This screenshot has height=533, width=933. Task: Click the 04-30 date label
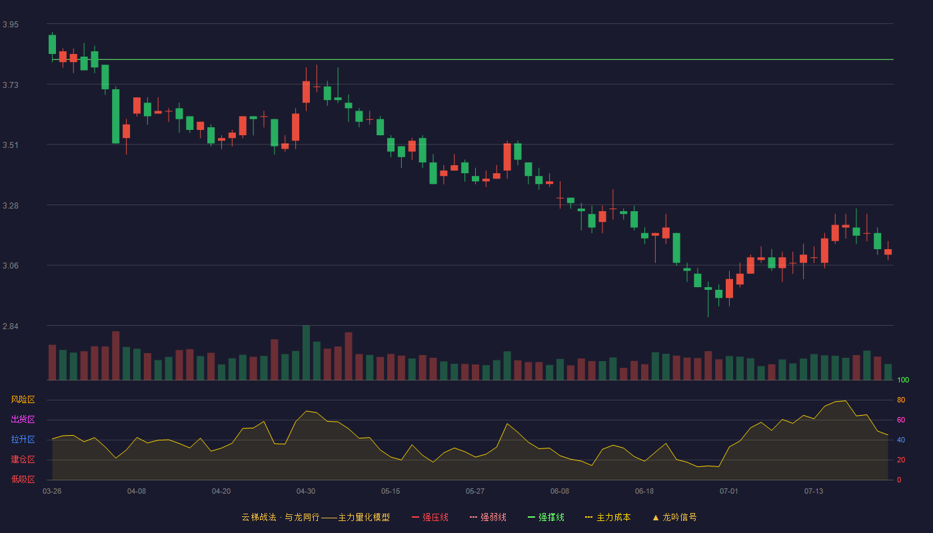point(306,491)
